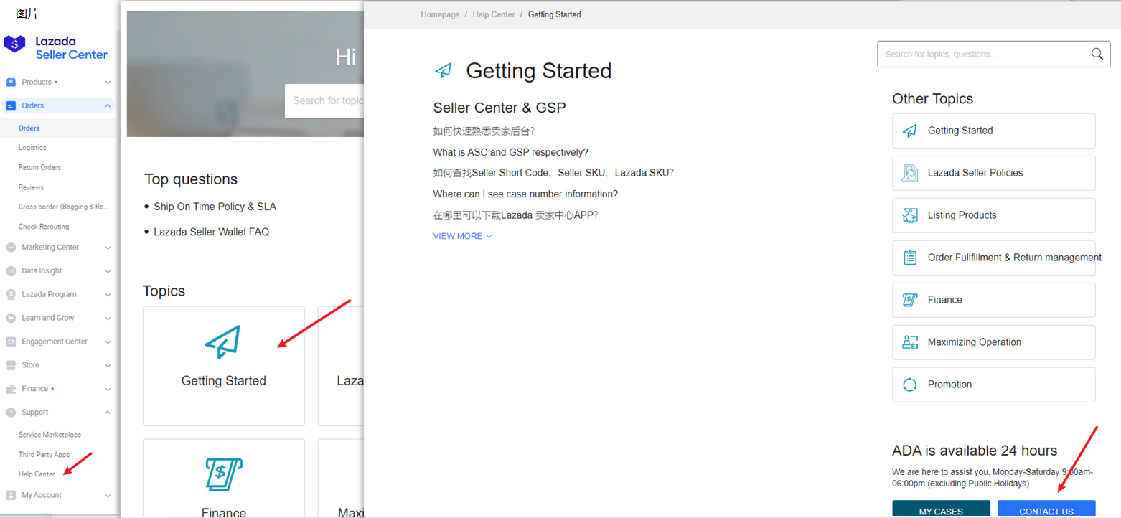Click the Lazada Program sidebar icon

point(11,294)
